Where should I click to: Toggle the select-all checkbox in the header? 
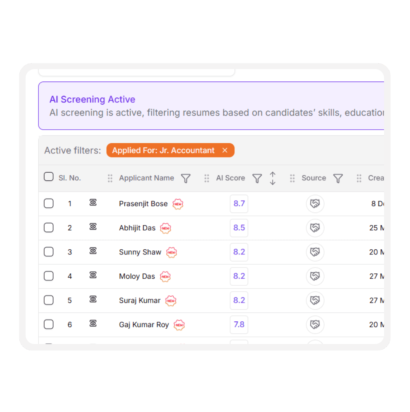coord(49,176)
